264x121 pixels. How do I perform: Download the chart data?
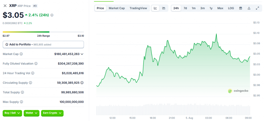pyautogui.click(x=249, y=8)
